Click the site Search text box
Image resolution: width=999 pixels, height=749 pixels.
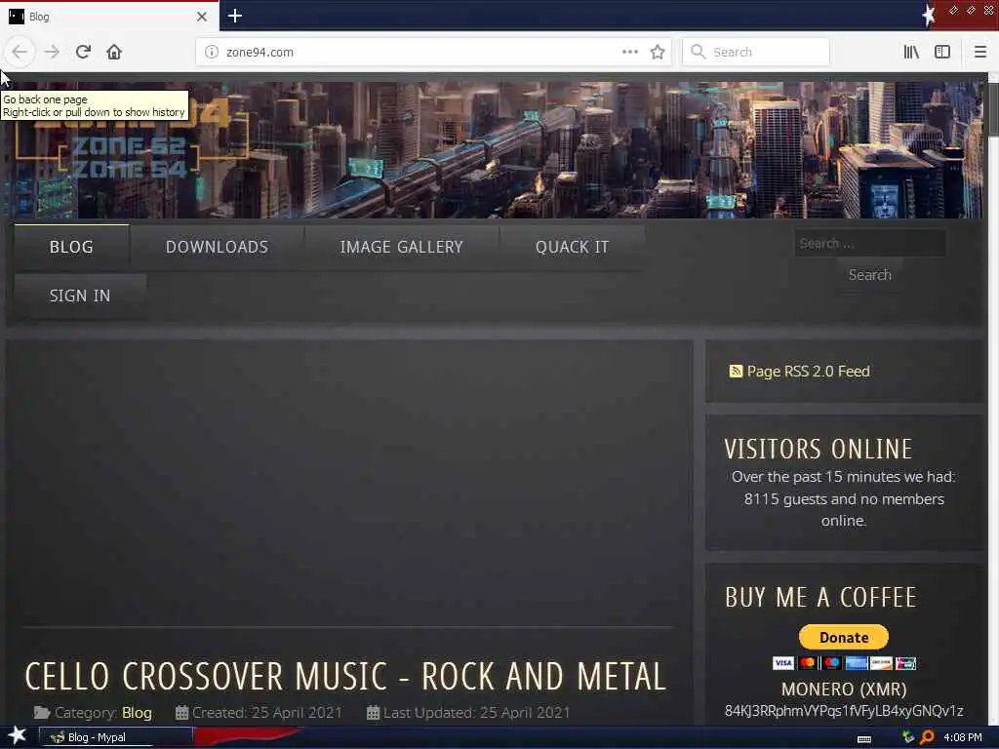[x=869, y=243]
